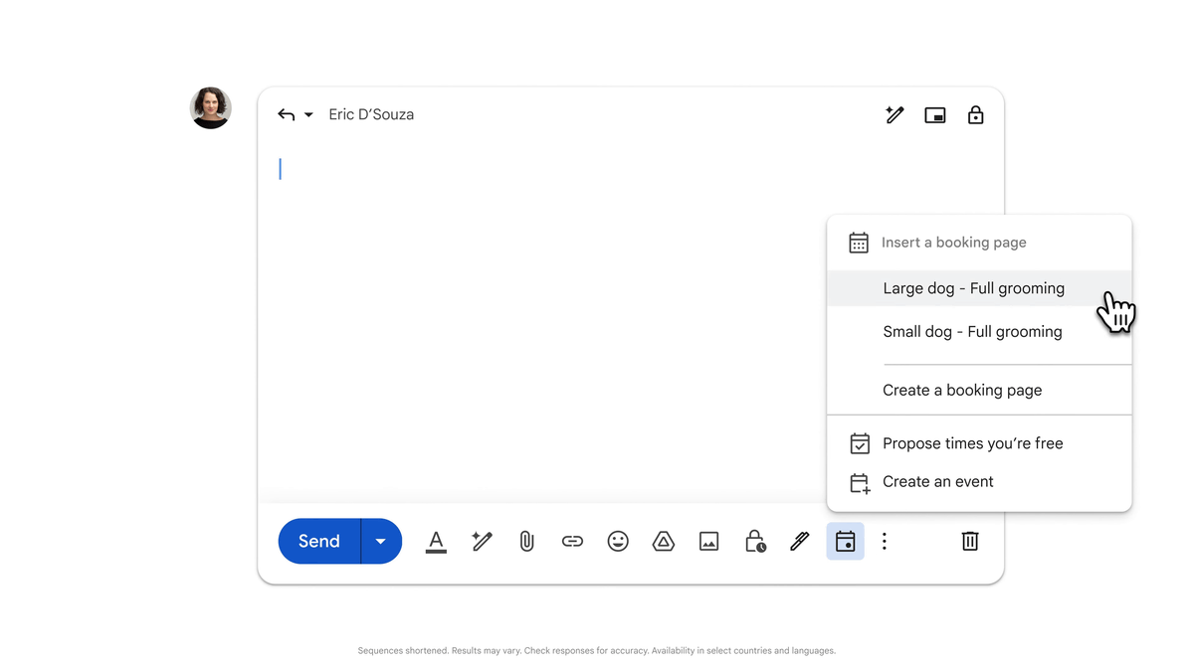Open the emoji picker
This screenshot has height=671, width=1194.
[618, 542]
